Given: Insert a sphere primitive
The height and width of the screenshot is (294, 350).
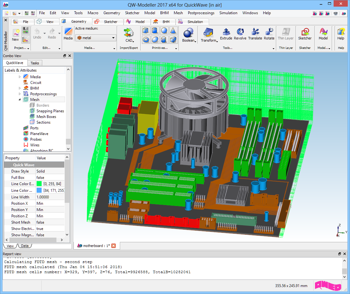Looking at the screenshot, I should pos(164,31).
